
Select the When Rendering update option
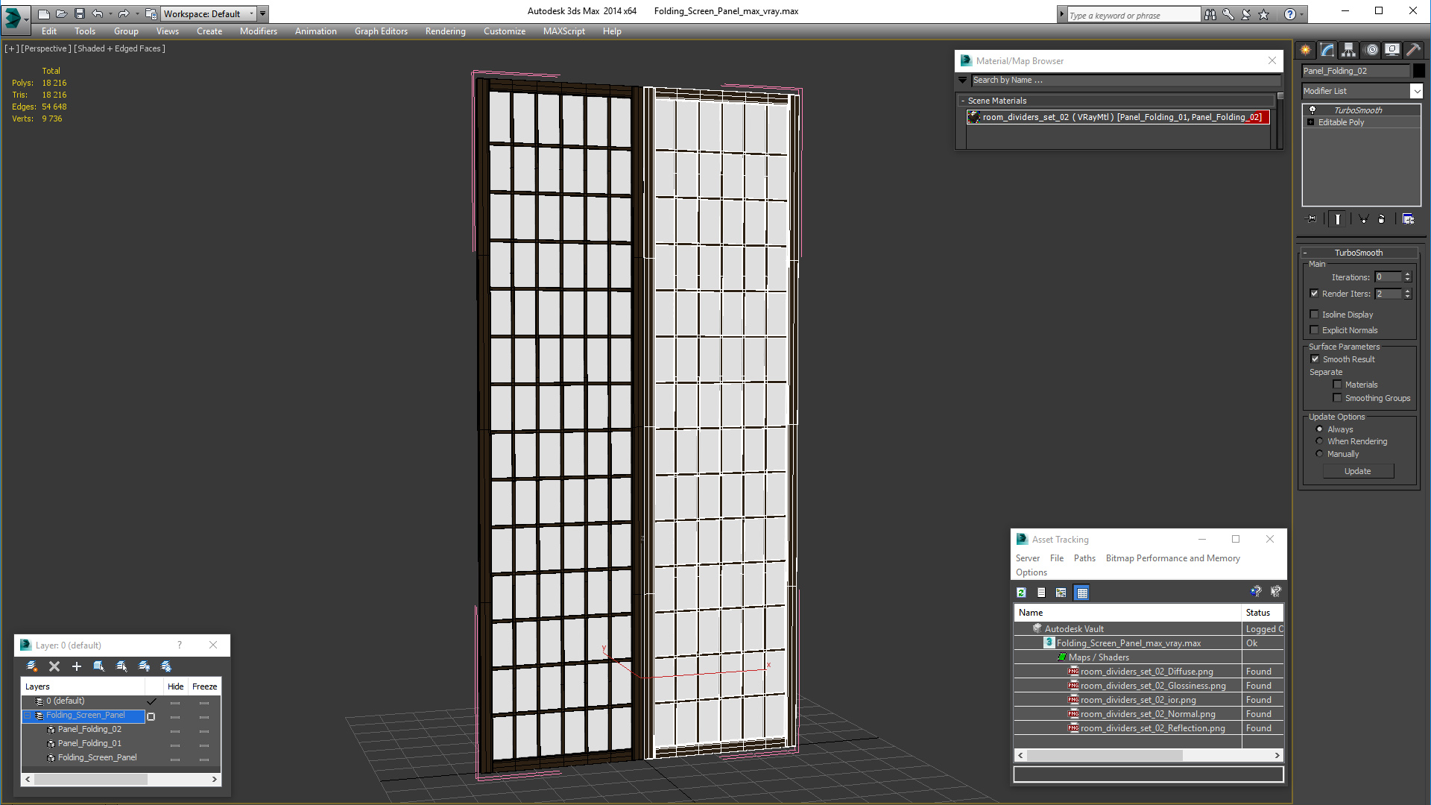1319,441
